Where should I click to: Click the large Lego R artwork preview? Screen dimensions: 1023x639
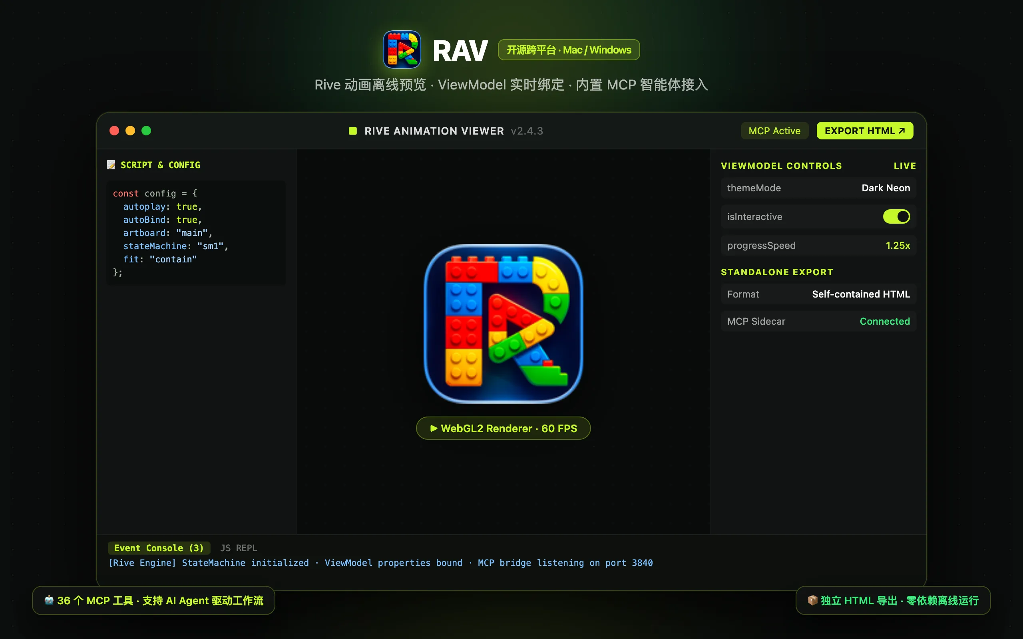click(503, 323)
